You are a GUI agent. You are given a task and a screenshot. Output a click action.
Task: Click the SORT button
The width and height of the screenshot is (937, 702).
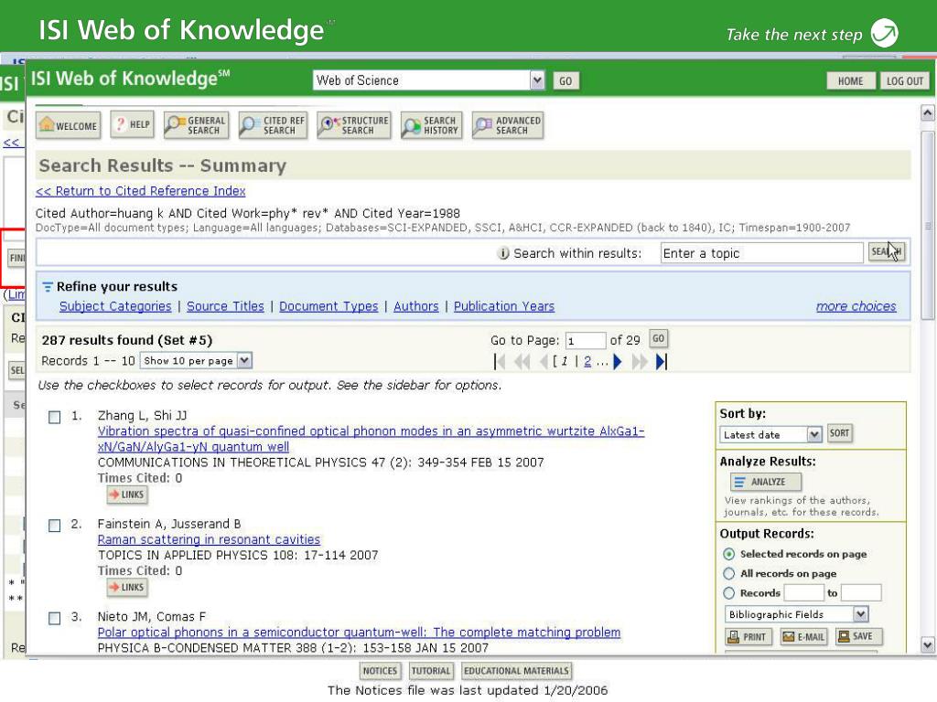[839, 433]
